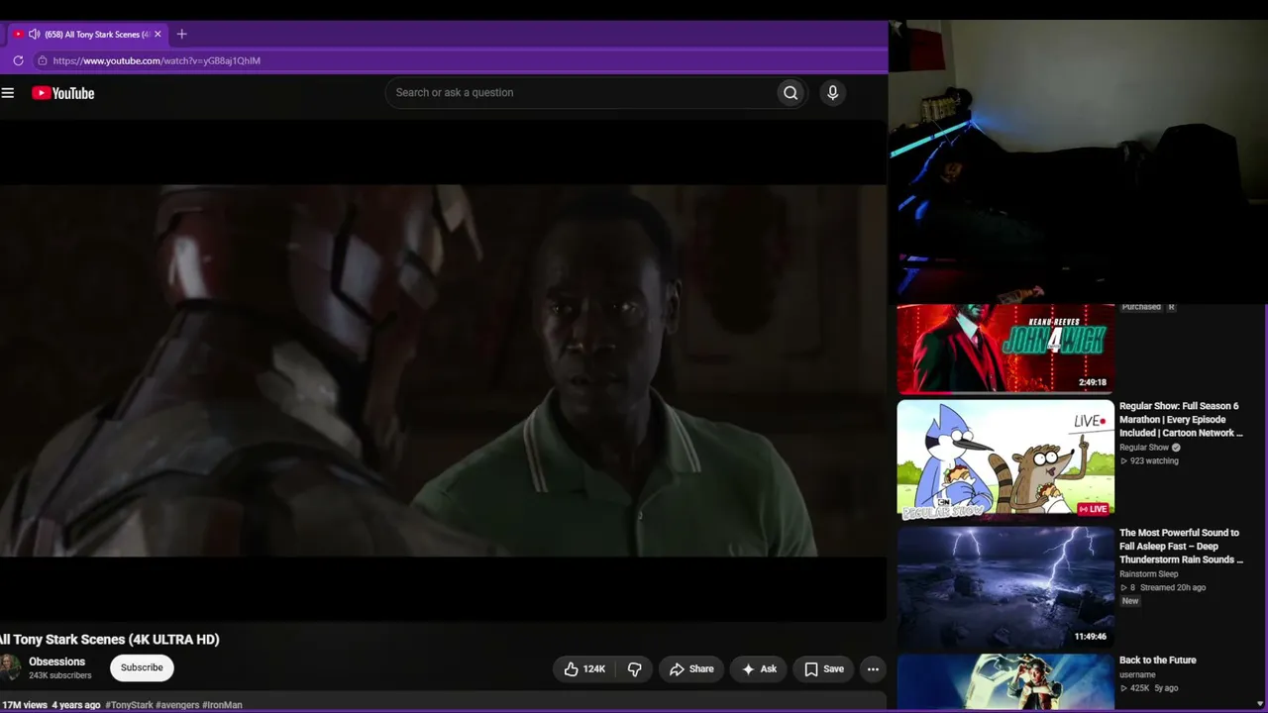Open the John Wick 4 thumbnail

(x=1005, y=349)
